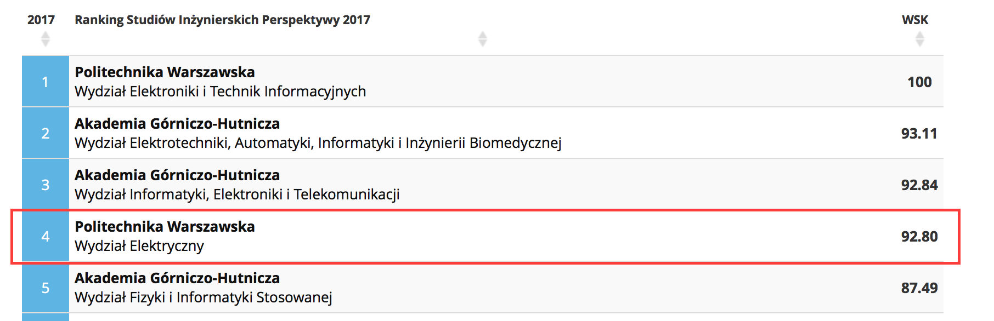This screenshot has width=994, height=321.
Task: Click the 100 score value
Action: click(x=919, y=82)
